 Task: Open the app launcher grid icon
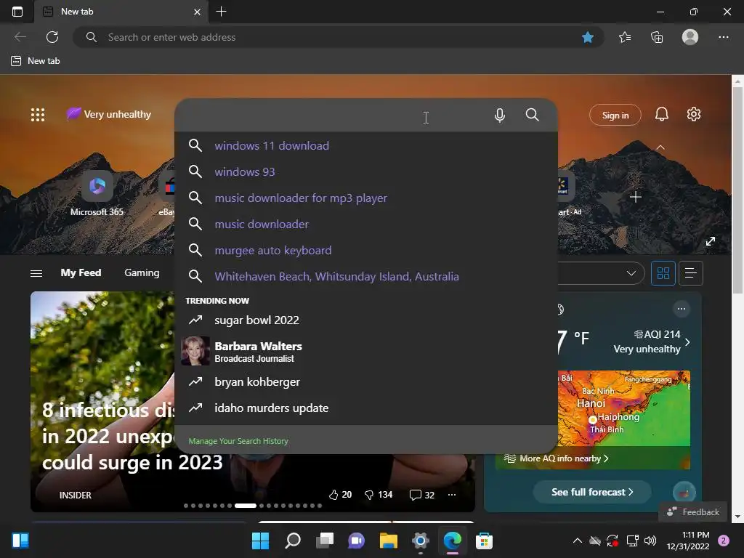coord(38,115)
